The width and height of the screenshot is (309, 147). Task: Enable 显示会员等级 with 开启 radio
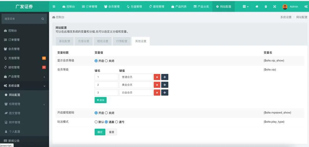[x=96, y=61]
